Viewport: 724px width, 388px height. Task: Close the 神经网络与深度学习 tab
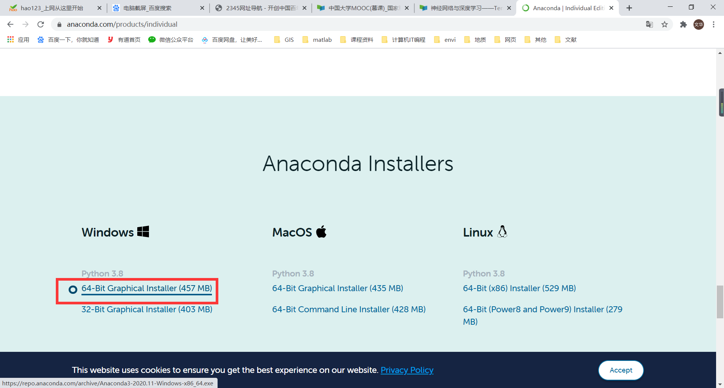509,8
